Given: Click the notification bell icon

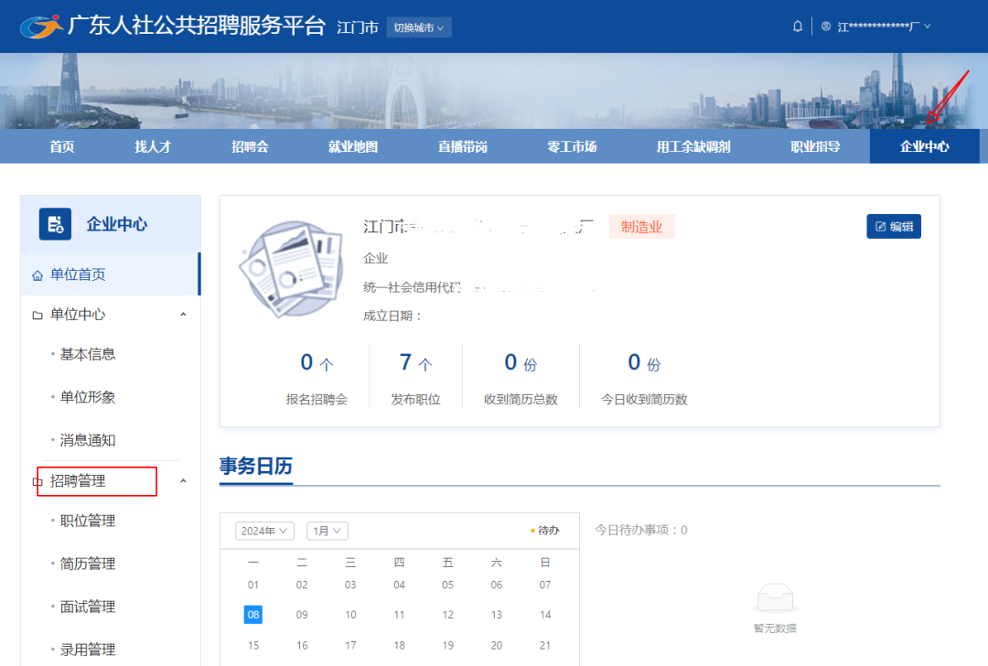Looking at the screenshot, I should (797, 26).
